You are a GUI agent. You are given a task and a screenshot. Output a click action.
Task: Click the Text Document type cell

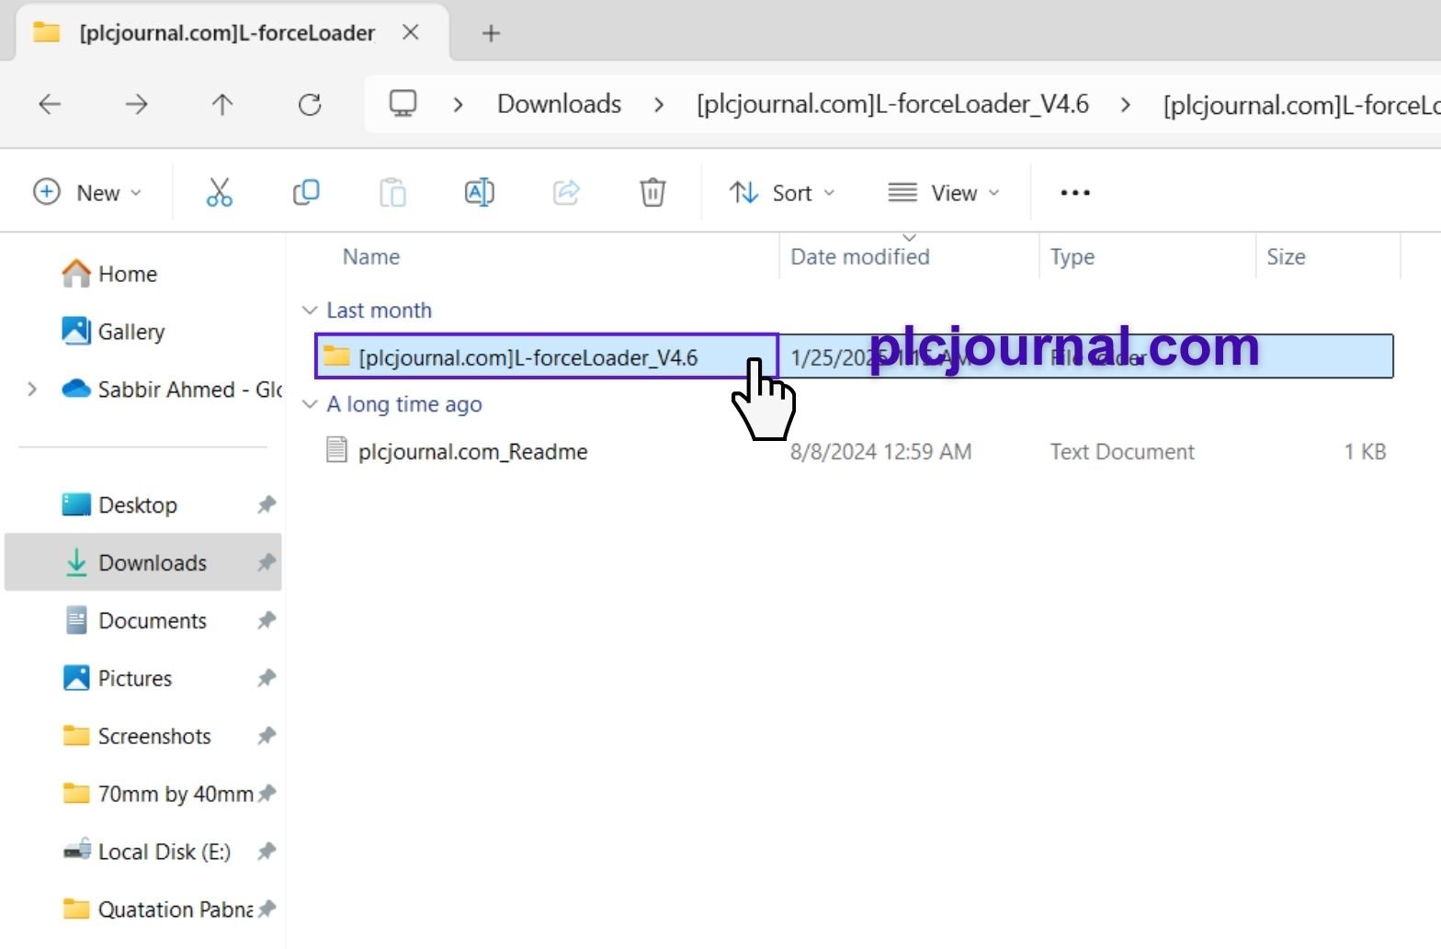tap(1122, 452)
